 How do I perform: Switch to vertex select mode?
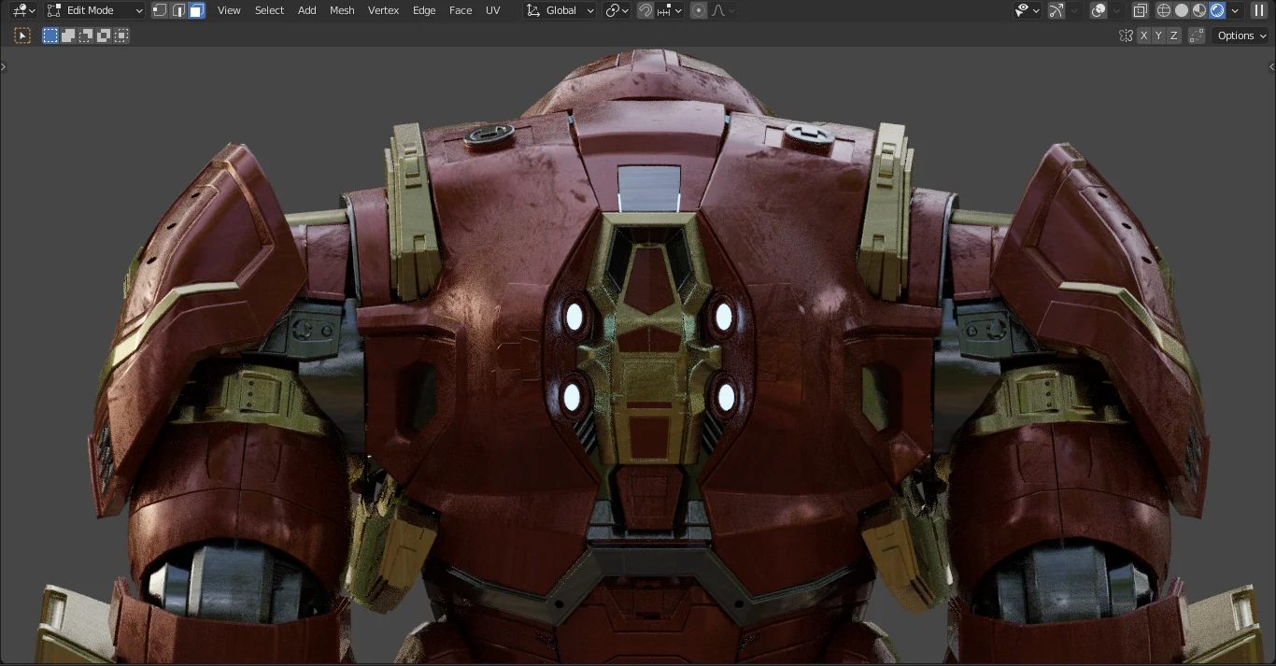click(x=160, y=10)
